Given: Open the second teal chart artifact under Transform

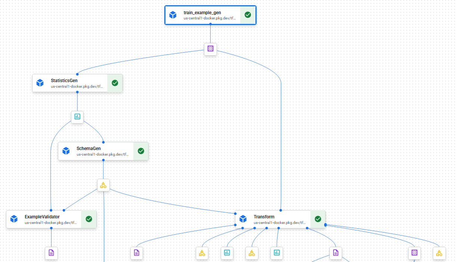Looking at the screenshot, I should click(276, 253).
